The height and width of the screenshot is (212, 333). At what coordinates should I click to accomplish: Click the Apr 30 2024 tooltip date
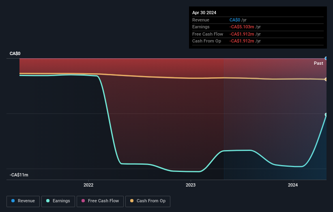(204, 13)
